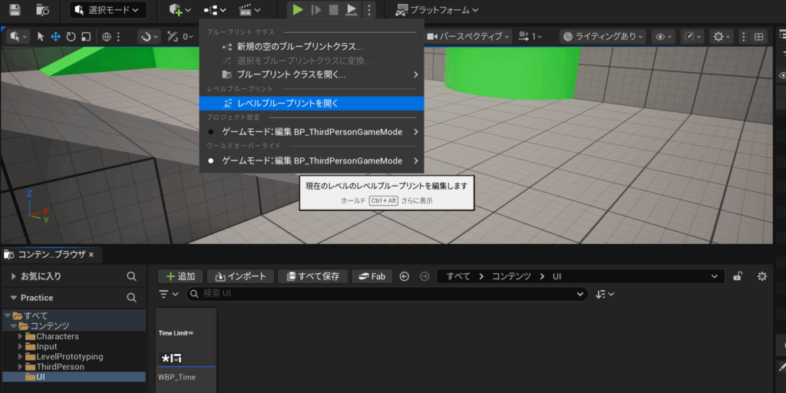Screen dimensions: 786x393
Task: Click the quick add actor cube icon
Action: [176, 10]
